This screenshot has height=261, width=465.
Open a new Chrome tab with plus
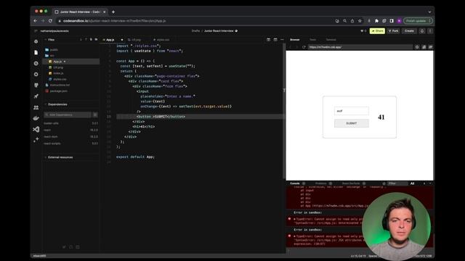coord(113,12)
